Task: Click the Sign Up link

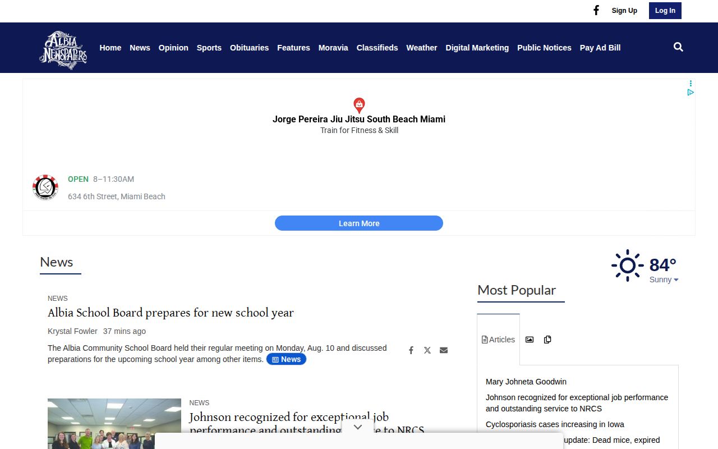Action: click(x=624, y=11)
